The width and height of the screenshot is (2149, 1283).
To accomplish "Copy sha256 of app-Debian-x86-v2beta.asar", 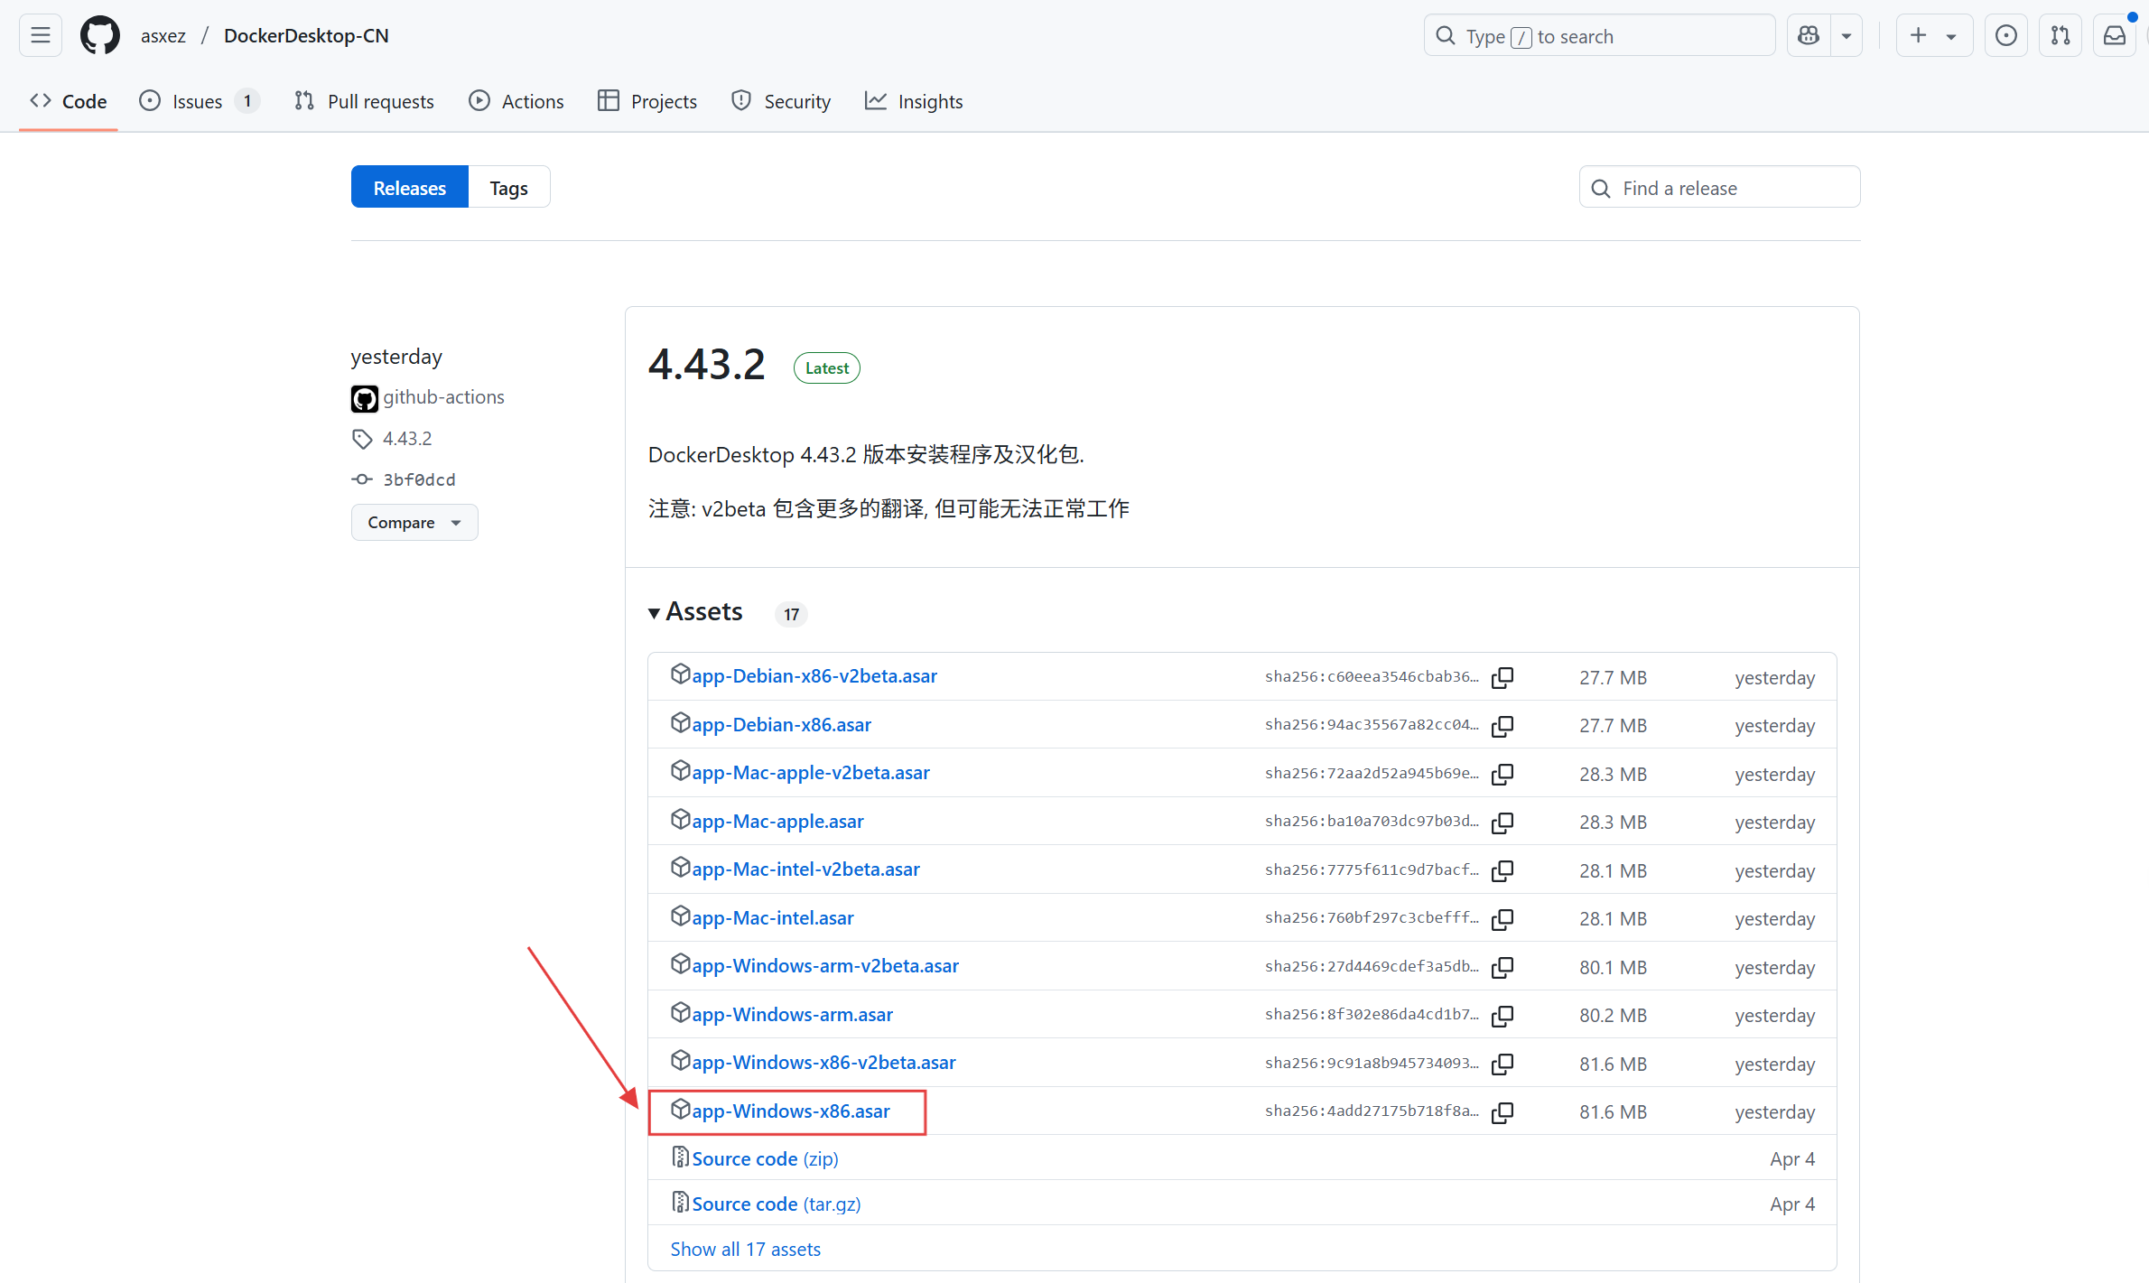I will coord(1502,677).
